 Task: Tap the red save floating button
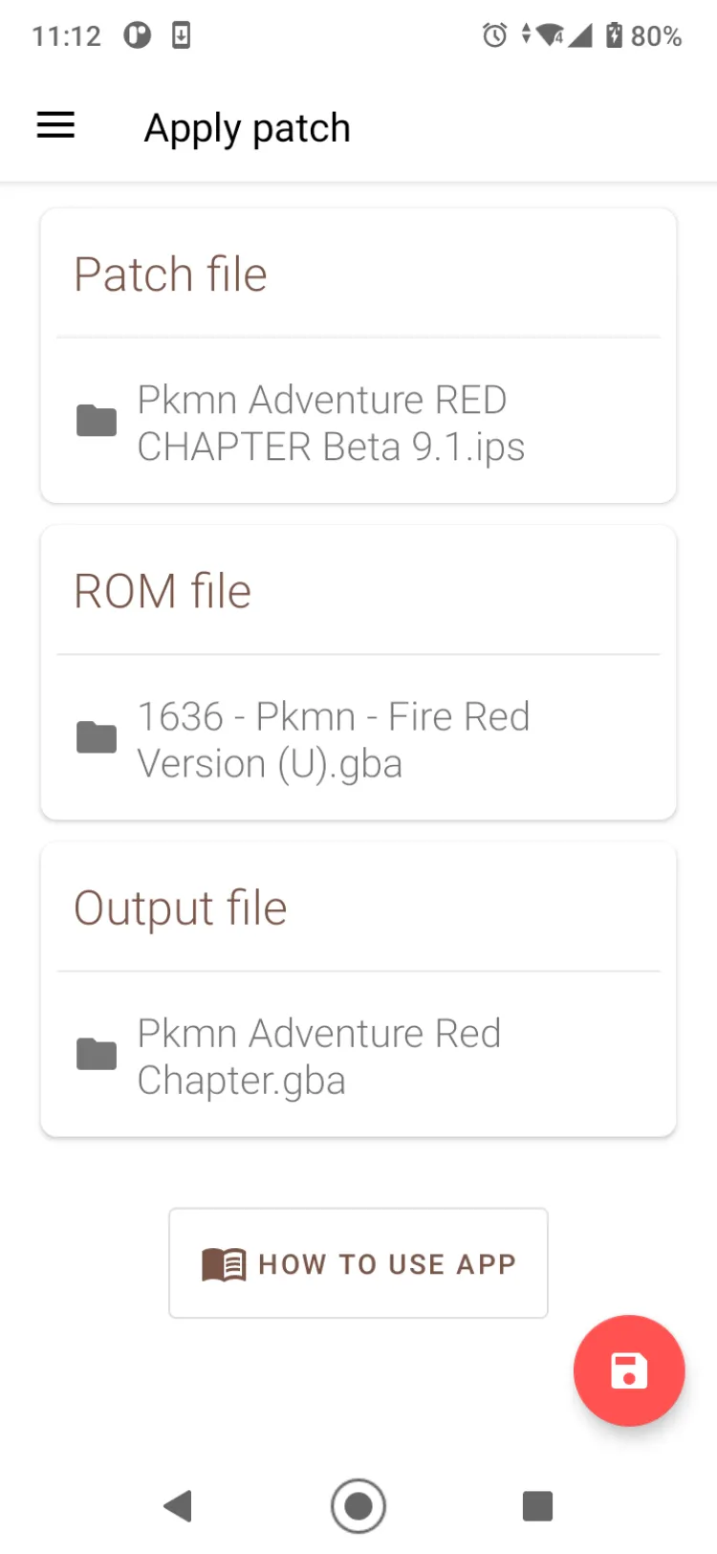[x=629, y=1370]
